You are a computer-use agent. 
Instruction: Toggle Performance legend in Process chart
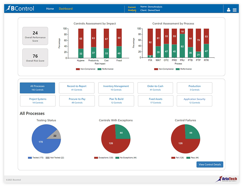(184, 69)
